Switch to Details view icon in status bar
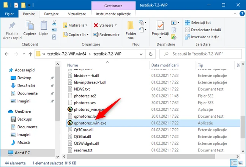246x167 pixels. click(x=234, y=163)
